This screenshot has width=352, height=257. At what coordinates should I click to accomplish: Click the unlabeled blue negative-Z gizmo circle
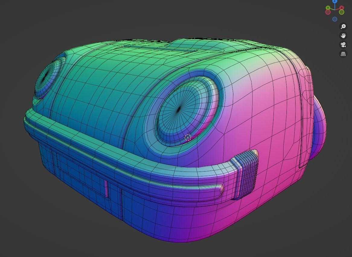click(x=335, y=19)
